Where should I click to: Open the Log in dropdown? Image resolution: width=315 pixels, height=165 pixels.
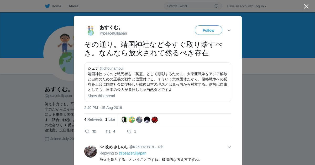pyautogui.click(x=260, y=6)
